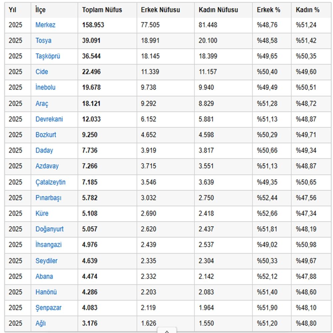Viewport: 333px width, 333px height.
Task: Select the Pınarbaşı link
Action: (48, 198)
